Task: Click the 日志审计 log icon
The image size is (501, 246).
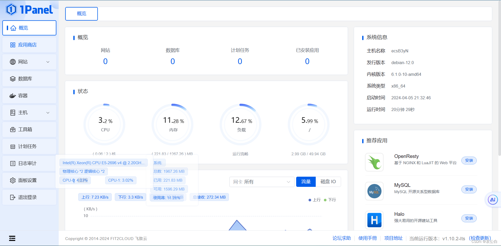Action: point(13,163)
